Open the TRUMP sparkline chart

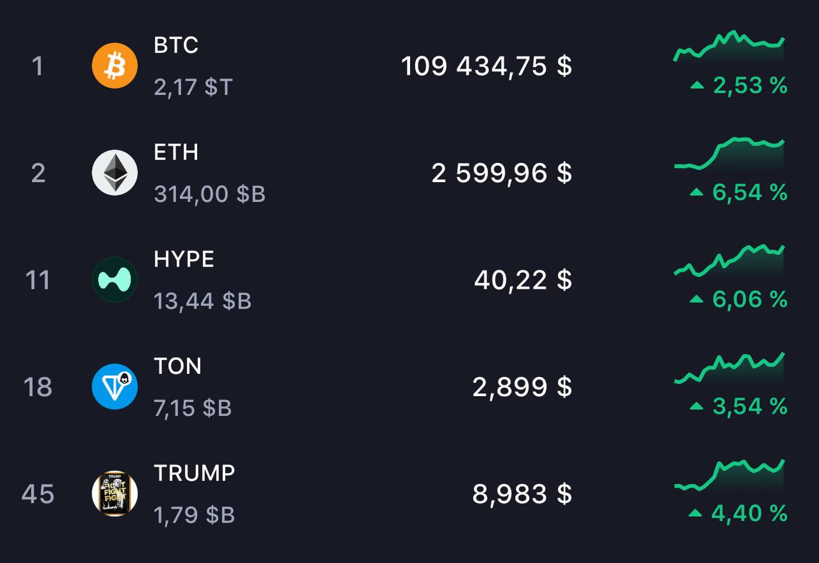click(x=729, y=475)
